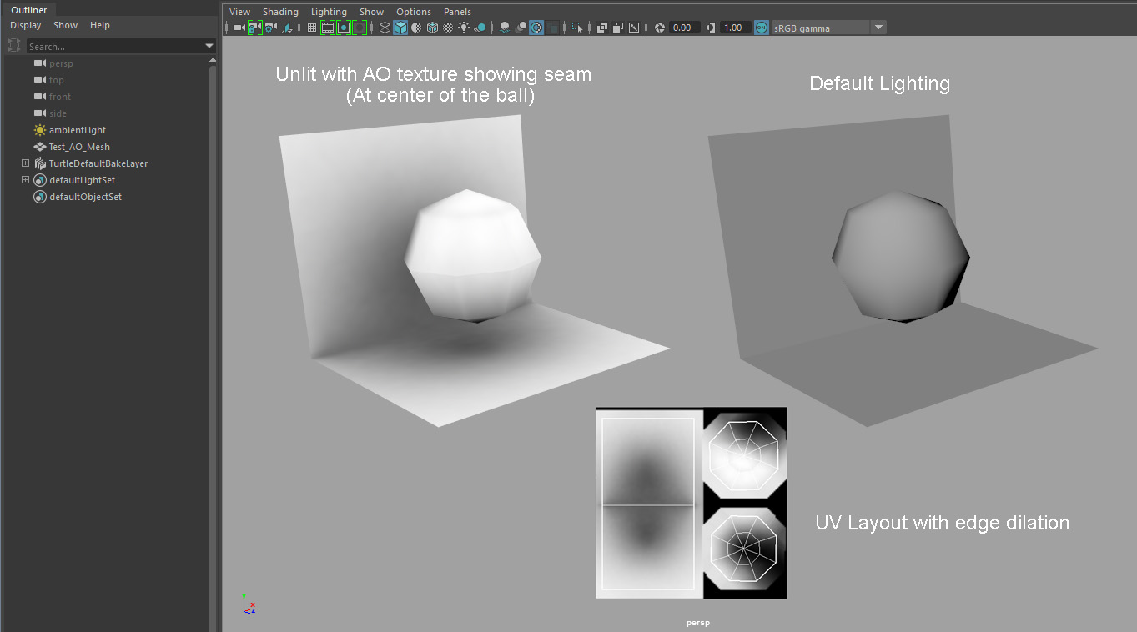Open the viewport Show menu

[x=372, y=12]
